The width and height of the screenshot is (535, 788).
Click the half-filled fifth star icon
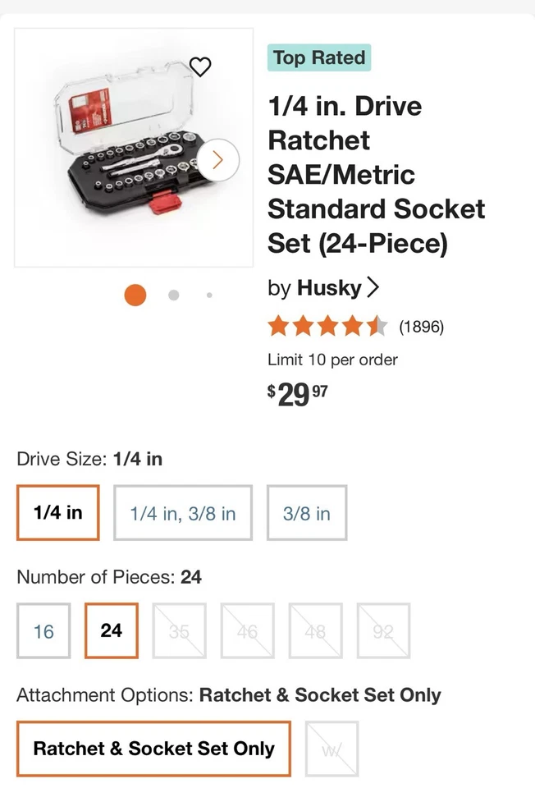coord(376,326)
